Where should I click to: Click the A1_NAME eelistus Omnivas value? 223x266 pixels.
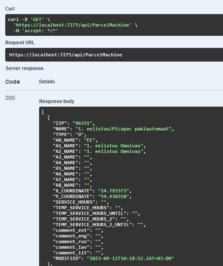click(114, 146)
